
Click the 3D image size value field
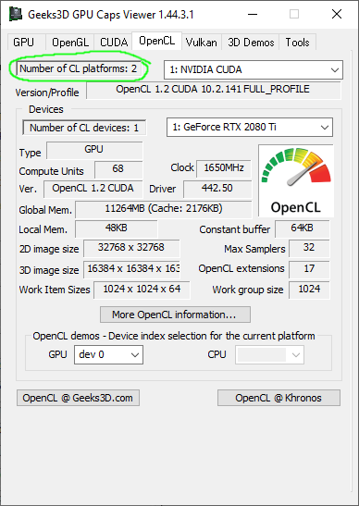pos(131,269)
